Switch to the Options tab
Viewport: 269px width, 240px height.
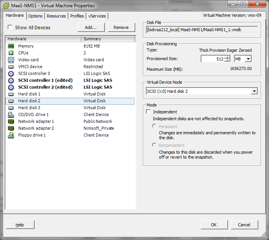tap(35, 16)
